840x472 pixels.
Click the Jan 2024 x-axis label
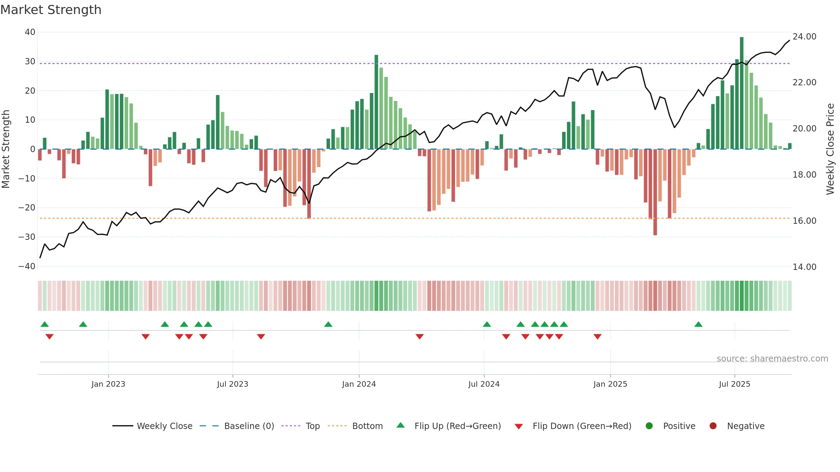(x=359, y=384)
